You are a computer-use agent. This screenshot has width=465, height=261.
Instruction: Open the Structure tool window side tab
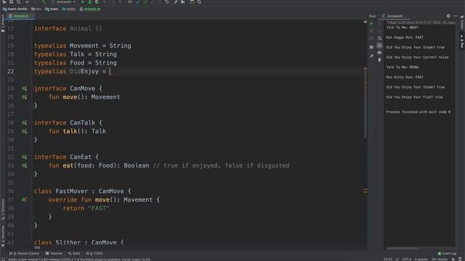3,210
